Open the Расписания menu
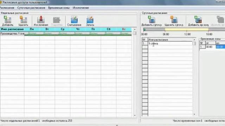Image resolution: width=225 pixels, height=126 pixels. [x=7, y=8]
